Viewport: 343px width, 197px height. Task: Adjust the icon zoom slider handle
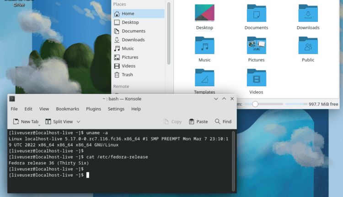(255, 104)
